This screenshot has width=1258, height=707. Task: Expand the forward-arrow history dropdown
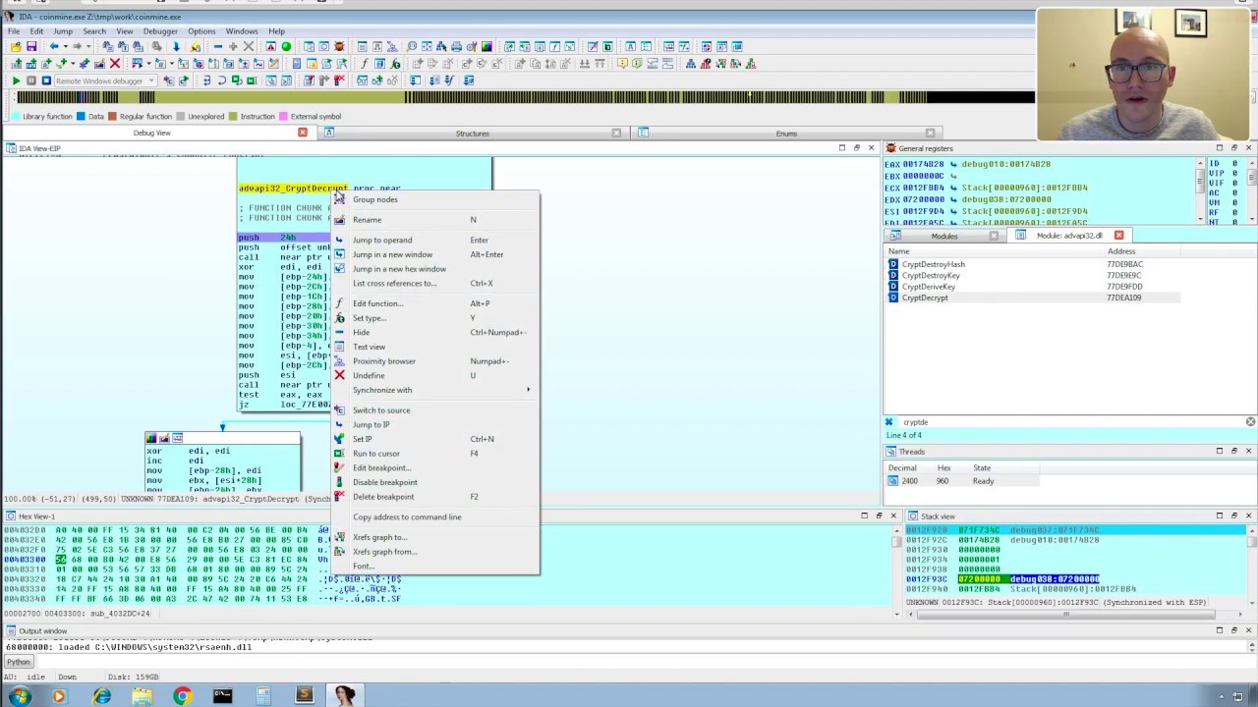(90, 46)
